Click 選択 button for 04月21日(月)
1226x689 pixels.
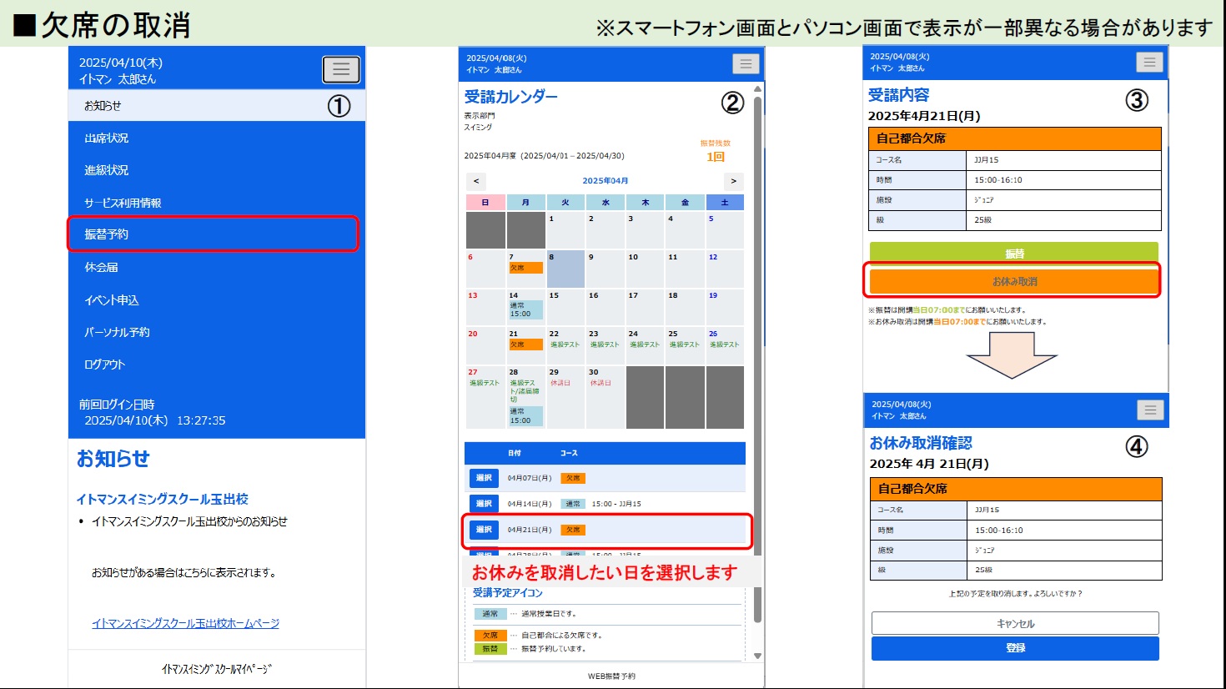tap(484, 530)
